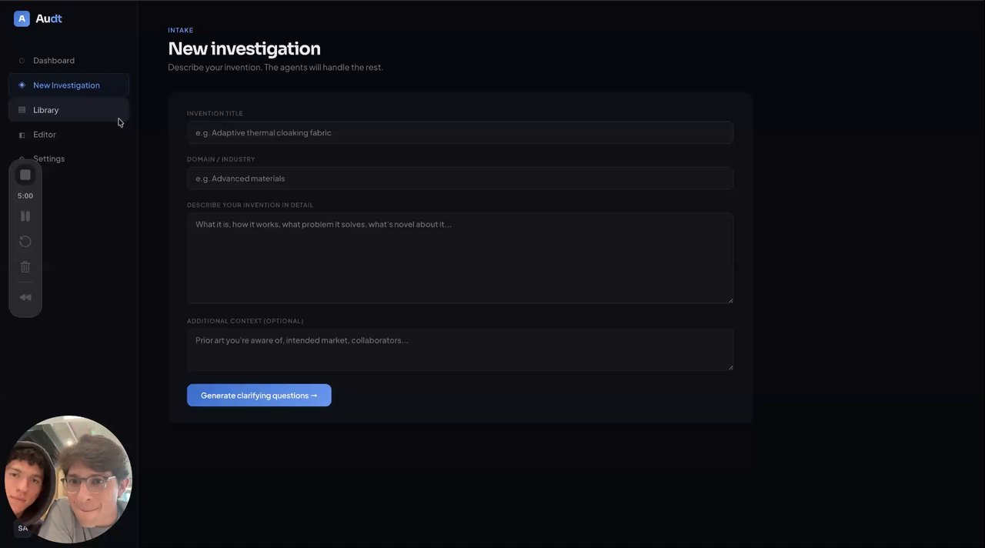
Task: Click the Dashboard circle icon
Action: coord(22,61)
